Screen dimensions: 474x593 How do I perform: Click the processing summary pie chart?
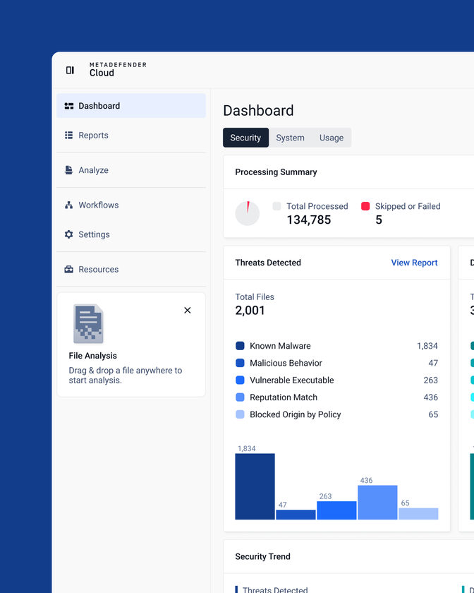coord(247,213)
